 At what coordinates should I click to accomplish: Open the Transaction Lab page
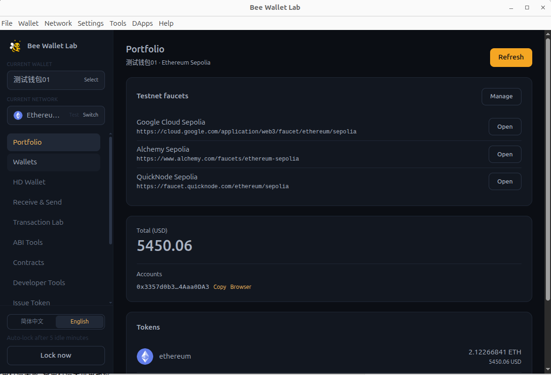click(x=53, y=222)
